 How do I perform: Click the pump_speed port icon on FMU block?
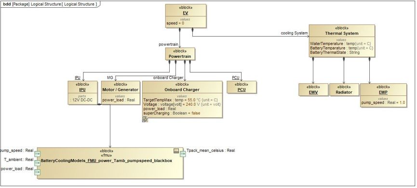coord(37,154)
